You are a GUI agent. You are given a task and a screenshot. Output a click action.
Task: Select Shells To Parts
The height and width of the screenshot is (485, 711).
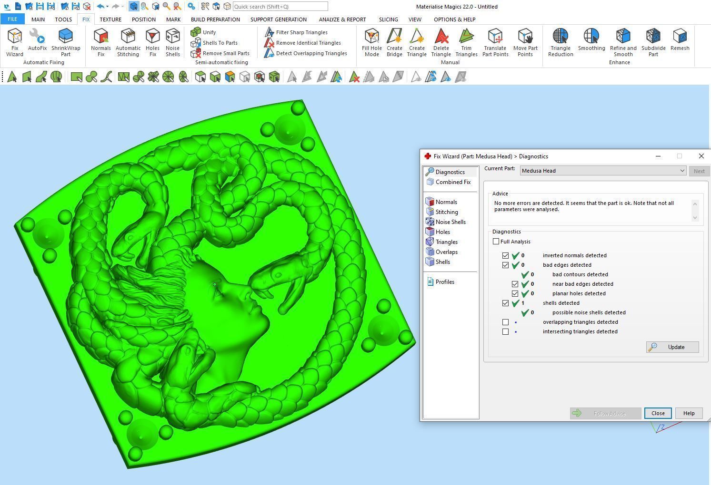214,43
